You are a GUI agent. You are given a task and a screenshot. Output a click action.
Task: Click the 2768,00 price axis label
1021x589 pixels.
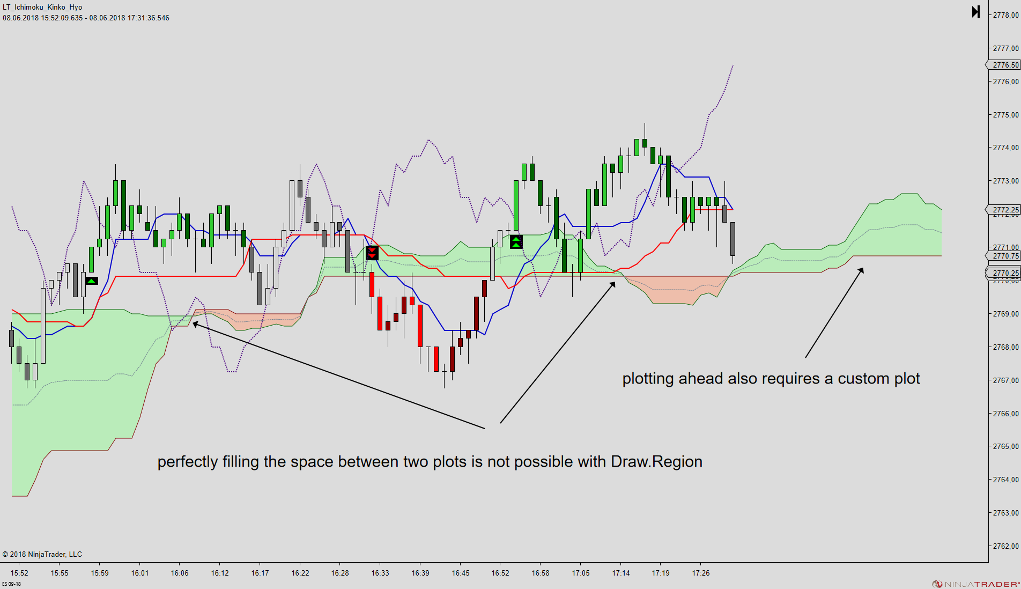(x=1005, y=347)
